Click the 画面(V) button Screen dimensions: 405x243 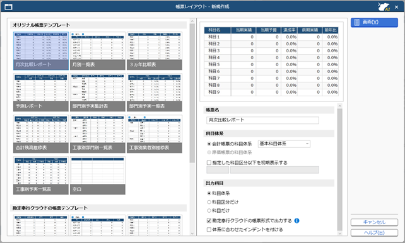click(374, 23)
